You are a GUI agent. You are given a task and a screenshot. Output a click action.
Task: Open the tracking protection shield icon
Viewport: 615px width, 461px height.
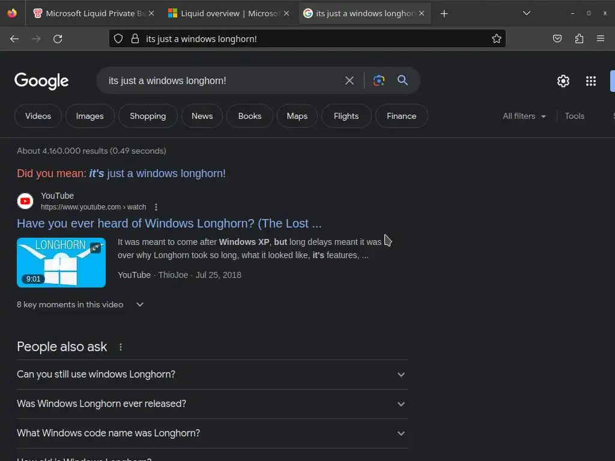click(x=118, y=38)
